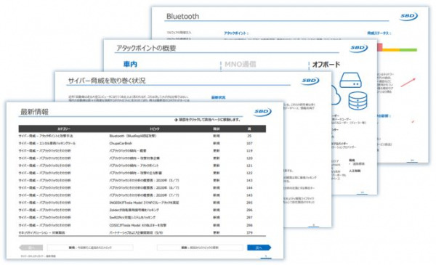
Task: Select the MNO通信 tab heading
Action: 240,65
